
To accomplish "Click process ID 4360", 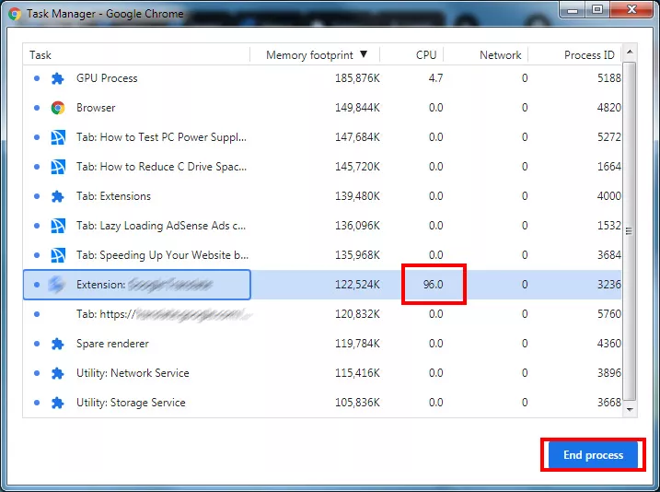I will [x=609, y=344].
